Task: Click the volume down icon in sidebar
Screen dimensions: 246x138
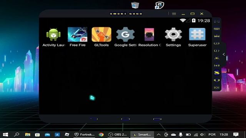Action: click(217, 51)
